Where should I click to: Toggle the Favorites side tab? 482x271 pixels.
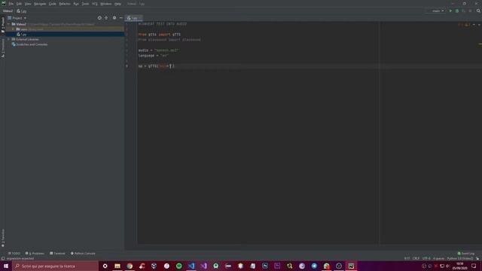pos(3,238)
